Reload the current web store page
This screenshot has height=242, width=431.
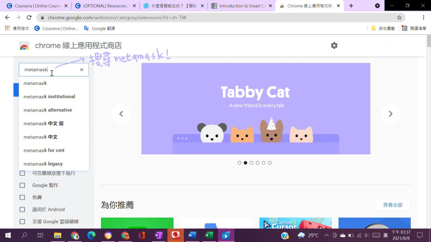29,18
